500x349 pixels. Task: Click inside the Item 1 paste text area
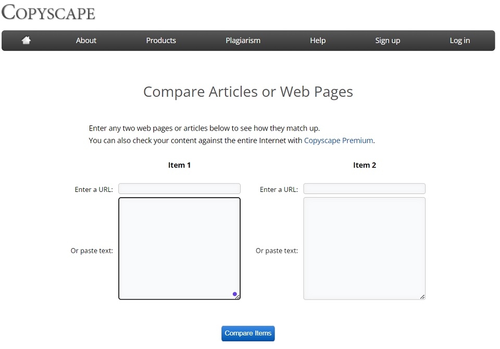tap(179, 249)
